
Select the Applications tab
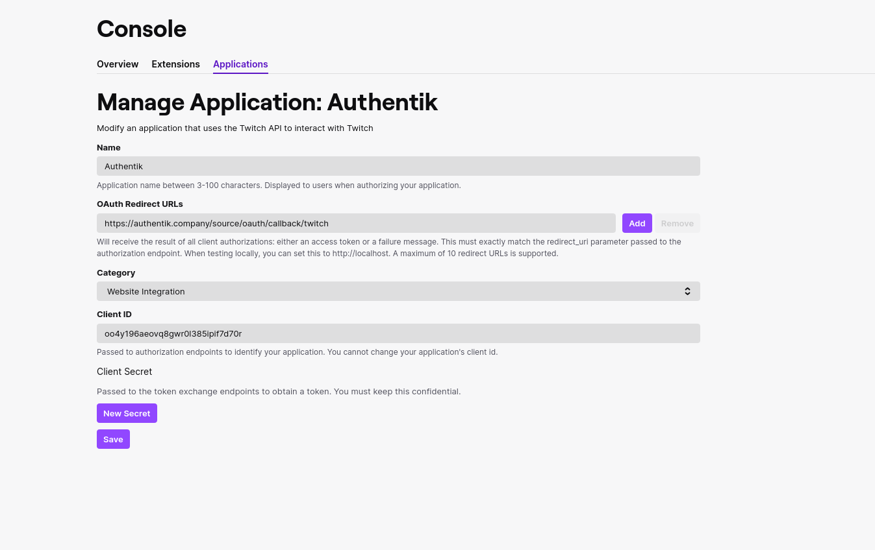click(240, 64)
